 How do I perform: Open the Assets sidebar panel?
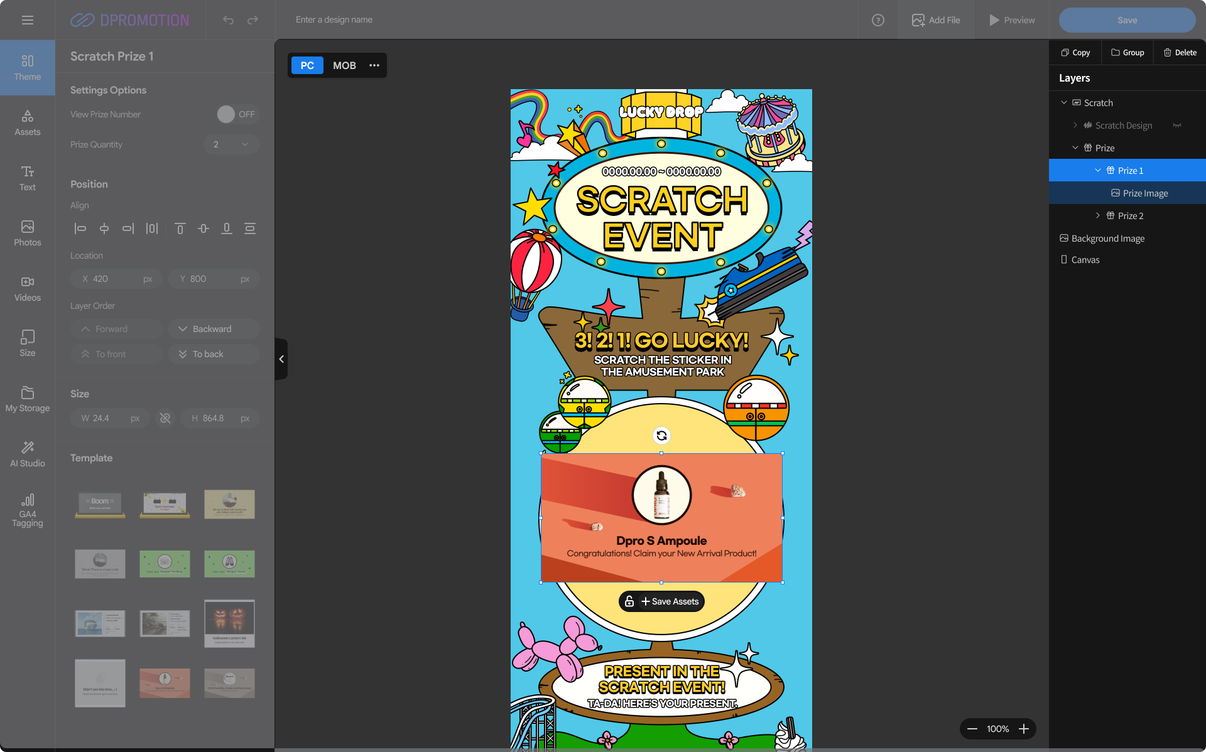point(27,123)
